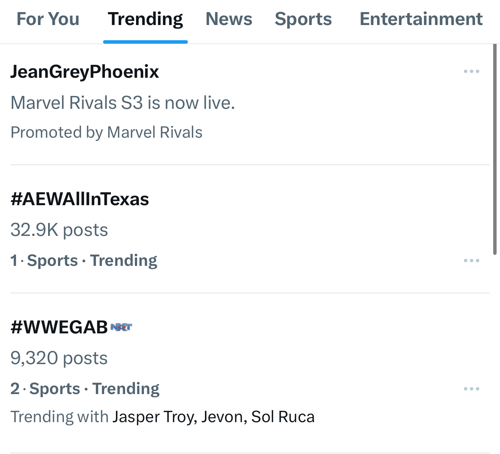Go to the Sports tab

coord(303,19)
